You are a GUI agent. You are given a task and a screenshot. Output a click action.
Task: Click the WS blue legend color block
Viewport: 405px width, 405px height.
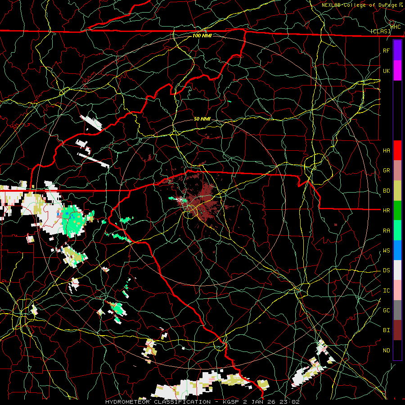coord(397,250)
